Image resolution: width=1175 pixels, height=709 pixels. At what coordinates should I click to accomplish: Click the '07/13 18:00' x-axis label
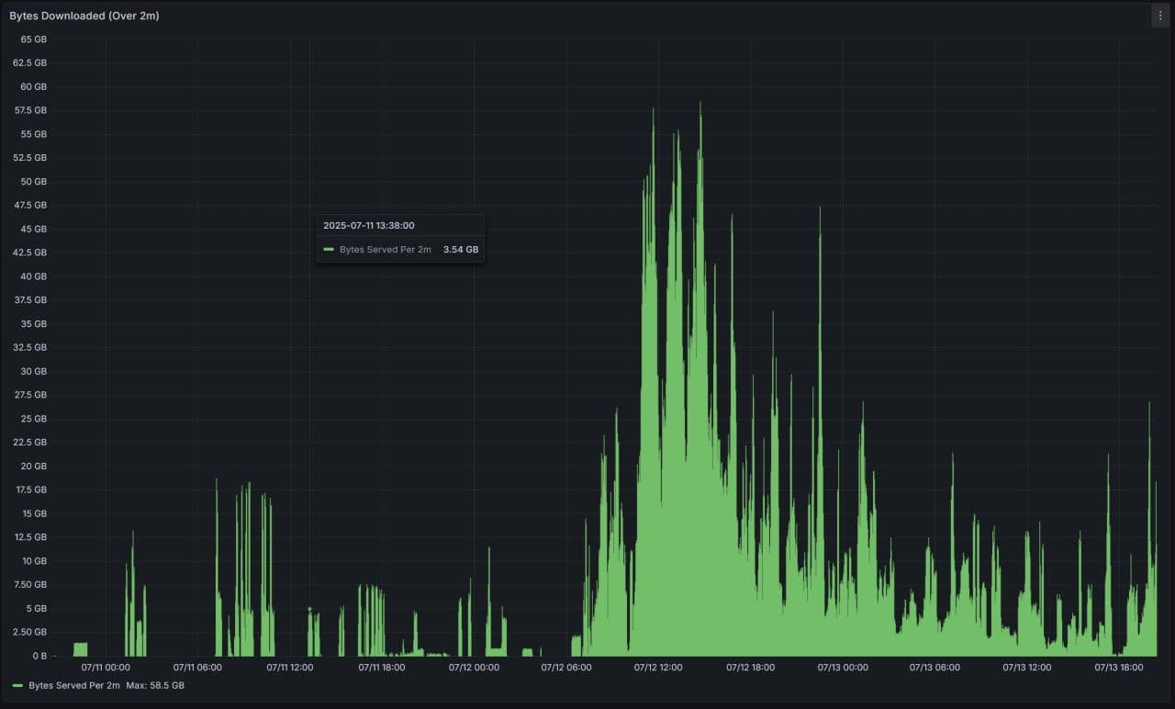pos(1119,668)
